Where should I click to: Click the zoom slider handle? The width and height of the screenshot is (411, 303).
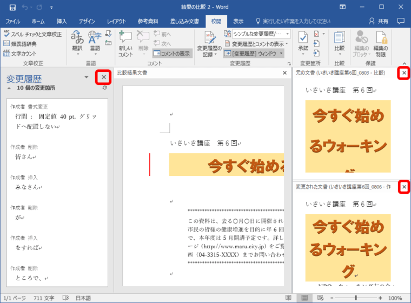click(x=356, y=298)
